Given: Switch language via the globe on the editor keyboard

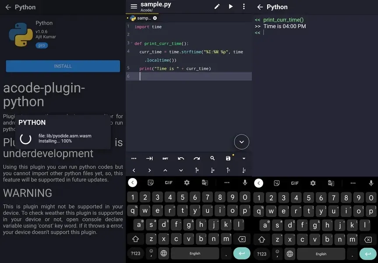Looking at the screenshot, I should coord(164,253).
